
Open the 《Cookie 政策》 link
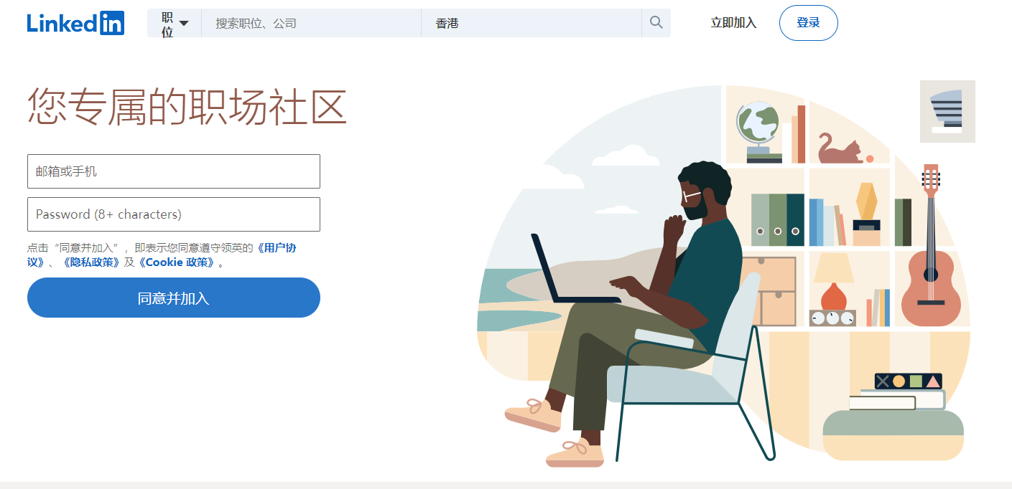tap(177, 262)
